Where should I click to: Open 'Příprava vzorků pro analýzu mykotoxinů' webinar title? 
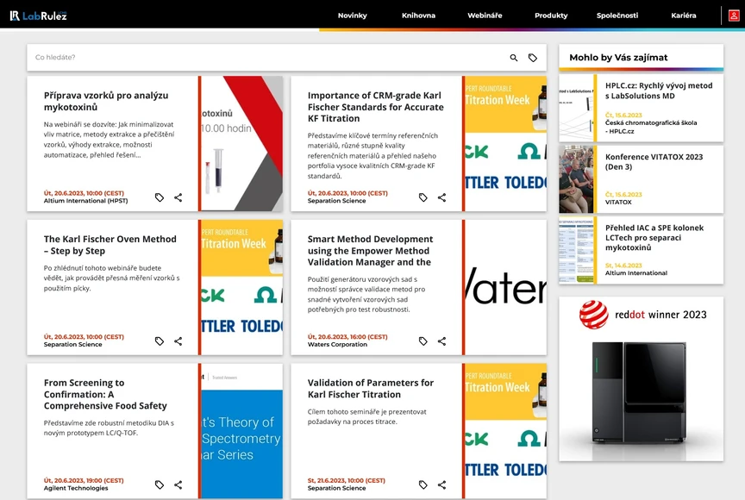pos(106,101)
